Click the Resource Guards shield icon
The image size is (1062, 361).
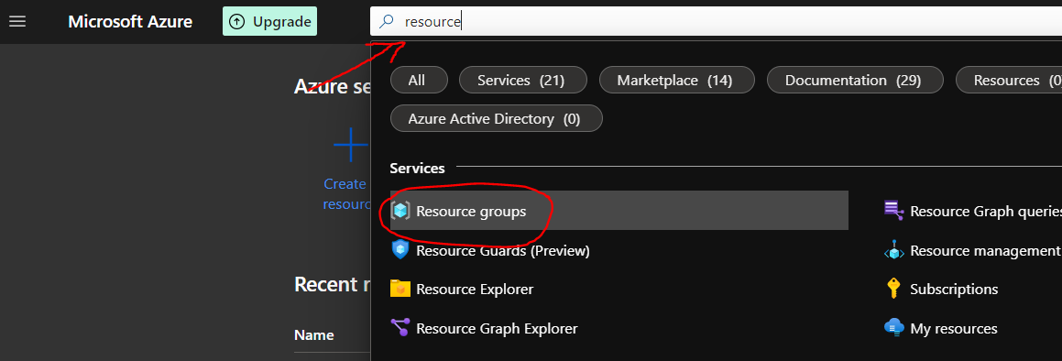point(400,250)
